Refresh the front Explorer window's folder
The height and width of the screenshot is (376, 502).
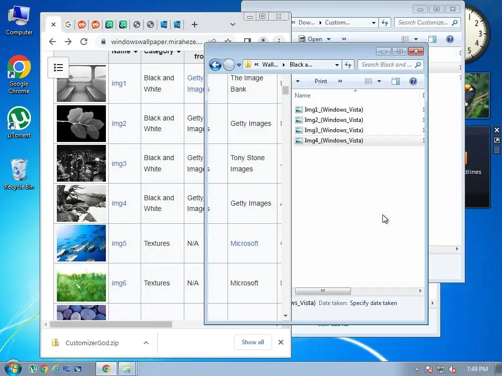(348, 65)
